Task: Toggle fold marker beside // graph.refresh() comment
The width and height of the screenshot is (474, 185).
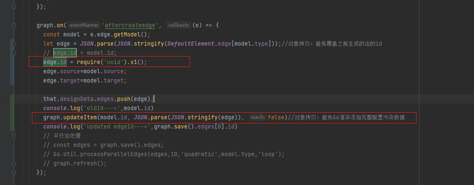Action: (14, 164)
